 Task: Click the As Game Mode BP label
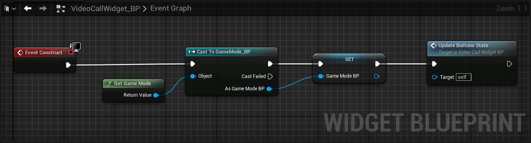pos(245,89)
